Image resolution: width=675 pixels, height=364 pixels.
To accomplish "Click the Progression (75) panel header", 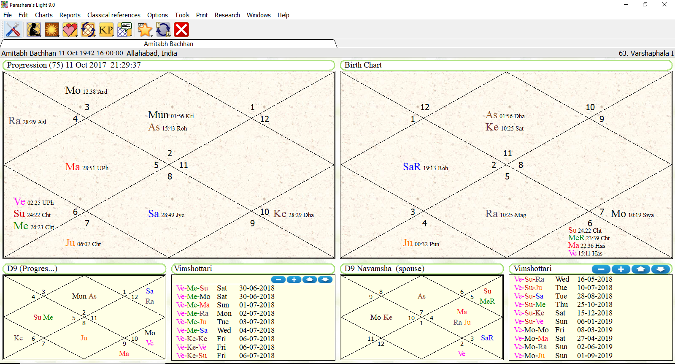I will [169, 65].
